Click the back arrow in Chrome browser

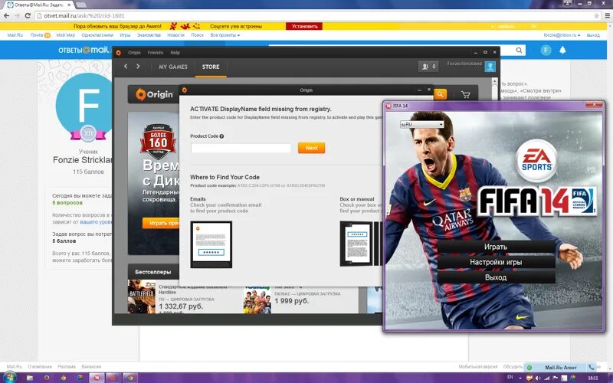[7, 15]
